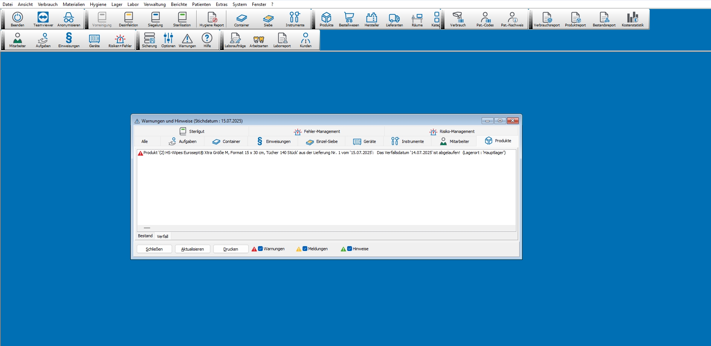Uncheck the Warnungen checkbox
The height and width of the screenshot is (346, 711).
[x=261, y=249]
